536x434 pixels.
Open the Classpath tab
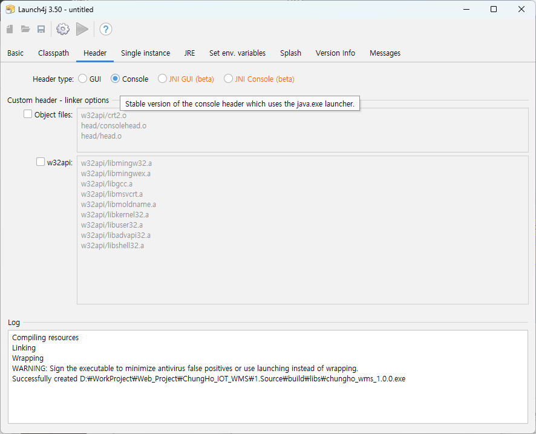pos(53,53)
